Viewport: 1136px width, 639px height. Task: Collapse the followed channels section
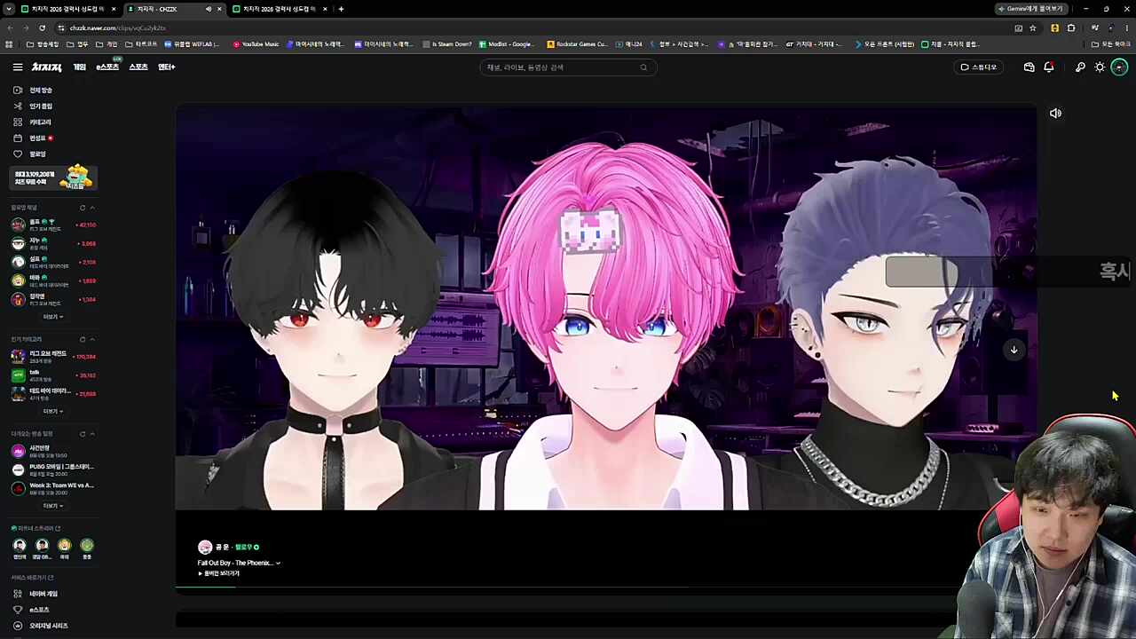pos(92,208)
